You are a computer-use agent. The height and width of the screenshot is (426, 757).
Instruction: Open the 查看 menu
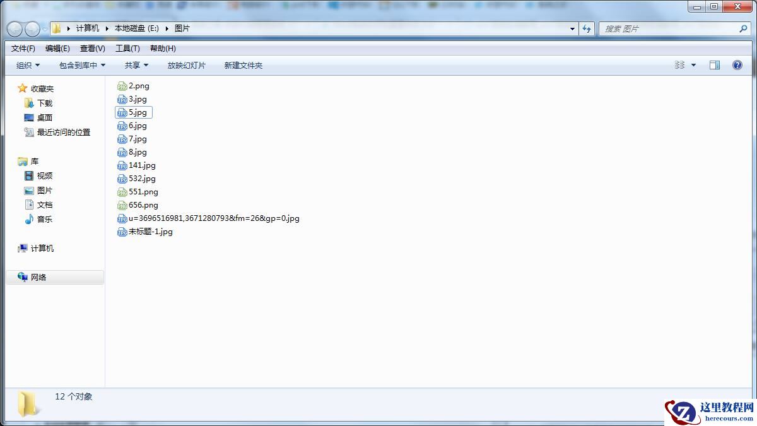tap(92, 48)
